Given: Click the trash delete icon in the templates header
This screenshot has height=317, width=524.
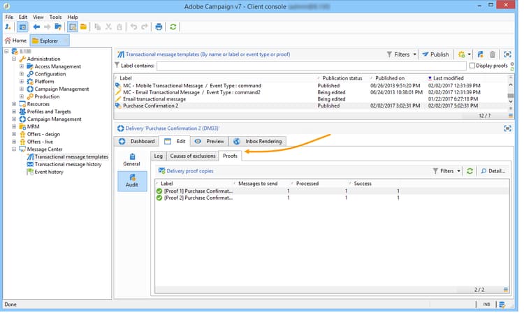Looking at the screenshot, I should pyautogui.click(x=493, y=54).
